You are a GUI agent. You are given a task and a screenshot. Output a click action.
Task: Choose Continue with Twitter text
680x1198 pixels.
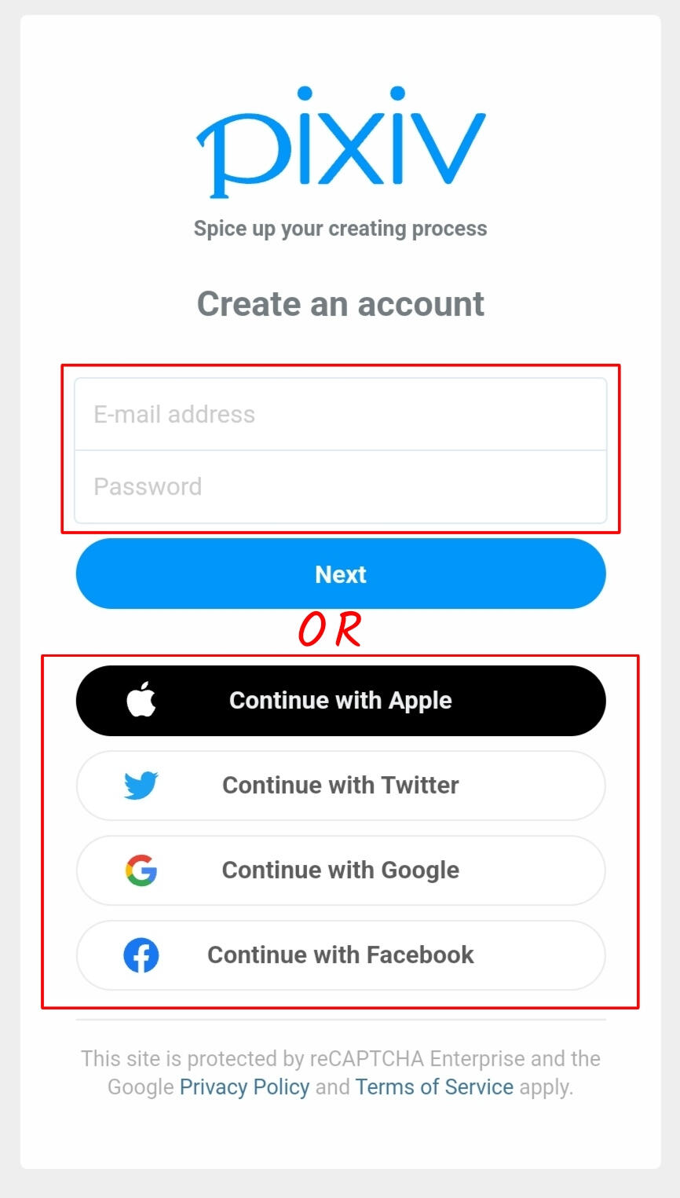click(x=341, y=785)
